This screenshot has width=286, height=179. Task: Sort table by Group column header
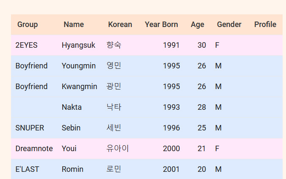(27, 24)
